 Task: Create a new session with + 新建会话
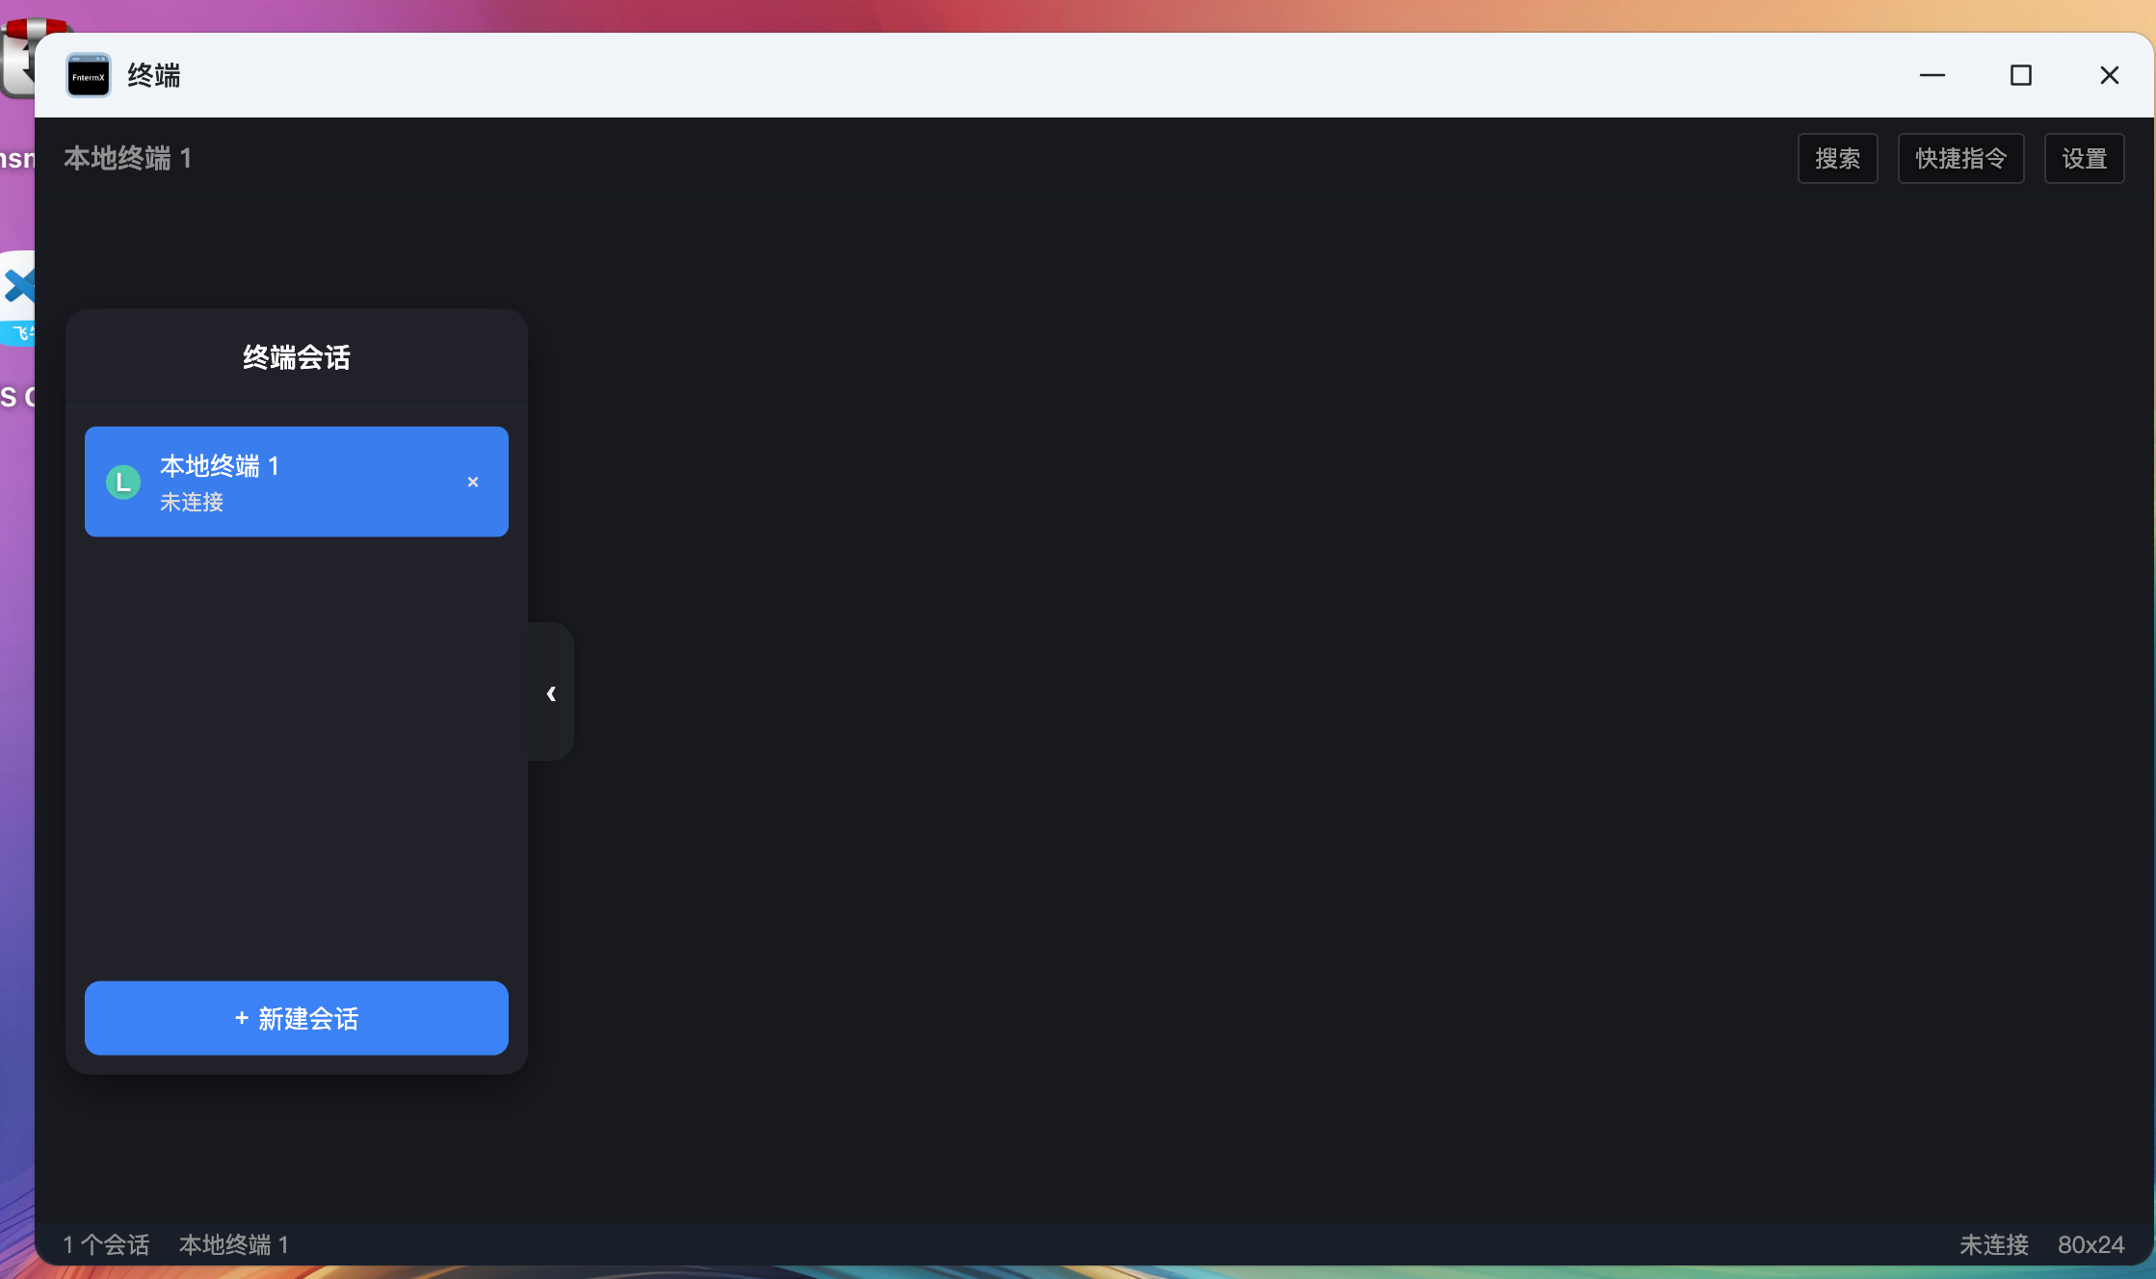click(297, 1018)
